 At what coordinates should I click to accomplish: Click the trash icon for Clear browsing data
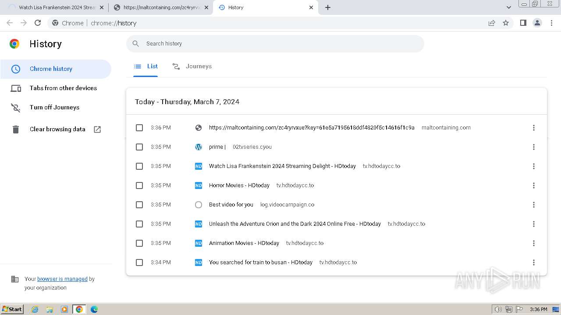[16, 129]
